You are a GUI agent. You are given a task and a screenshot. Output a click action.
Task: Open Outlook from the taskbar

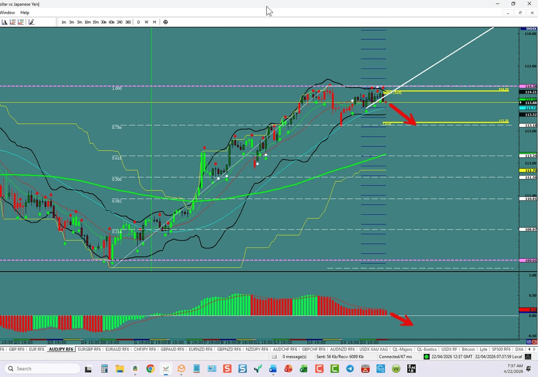click(181, 369)
